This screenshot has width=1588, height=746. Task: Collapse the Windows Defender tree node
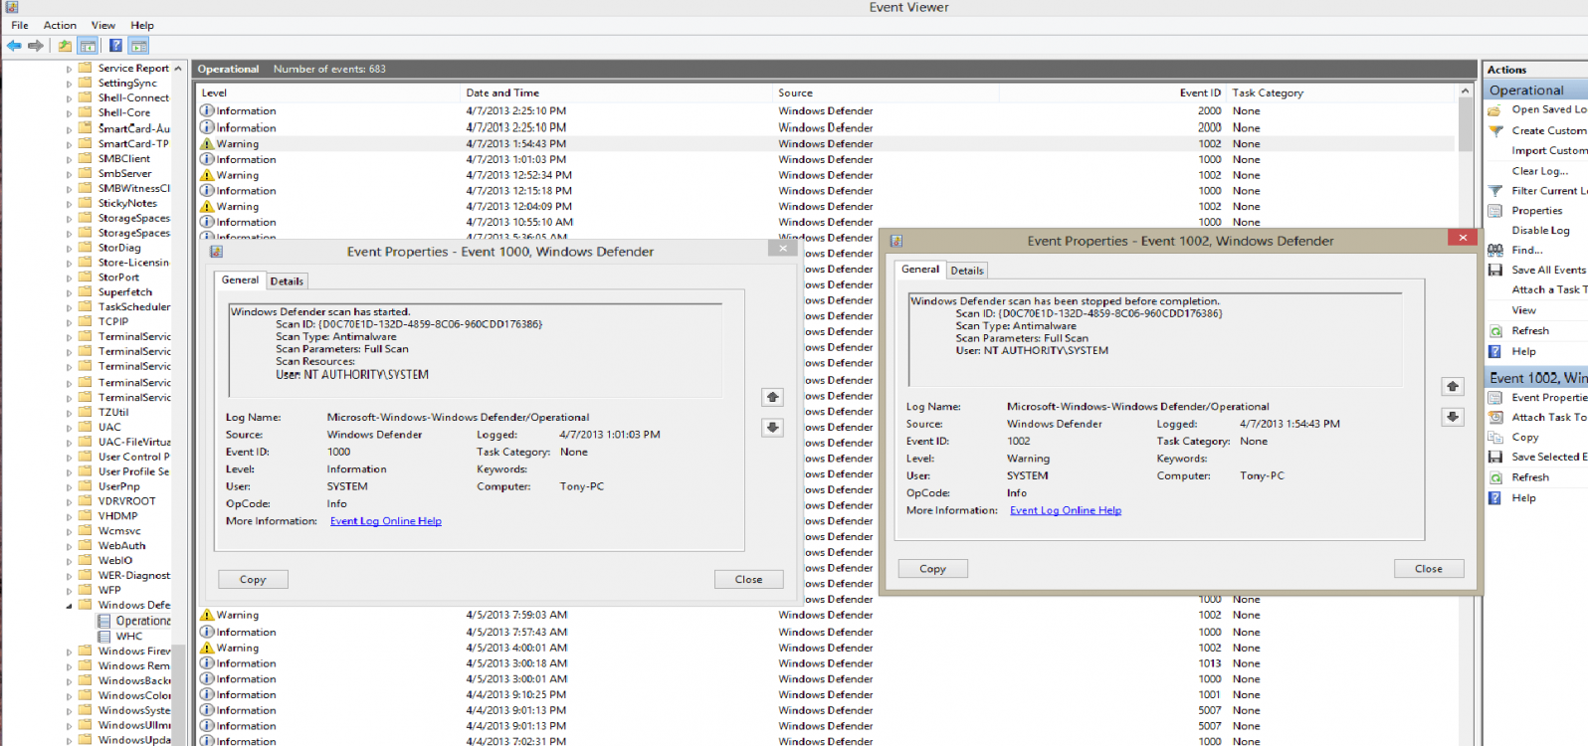[x=69, y=606]
